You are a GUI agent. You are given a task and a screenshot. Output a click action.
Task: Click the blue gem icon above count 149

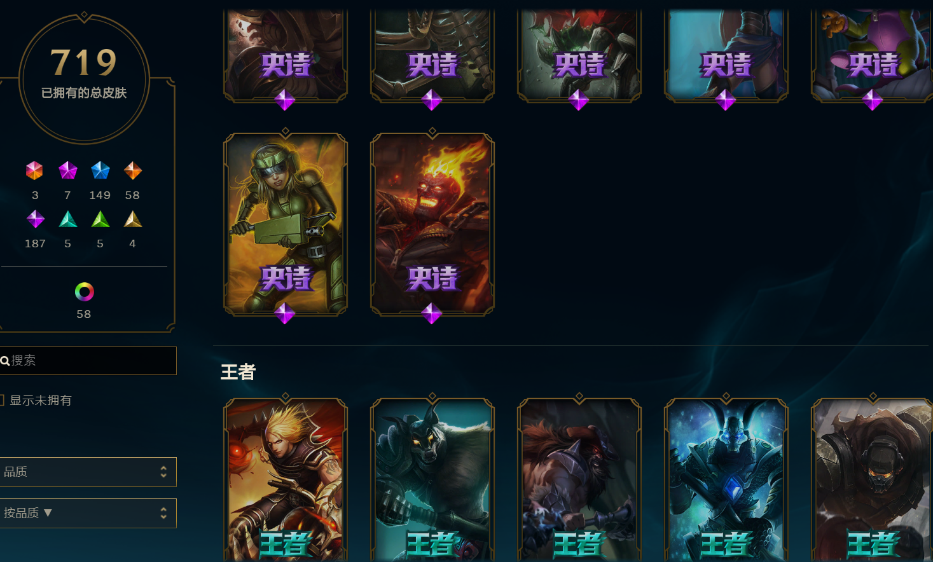pyautogui.click(x=100, y=170)
